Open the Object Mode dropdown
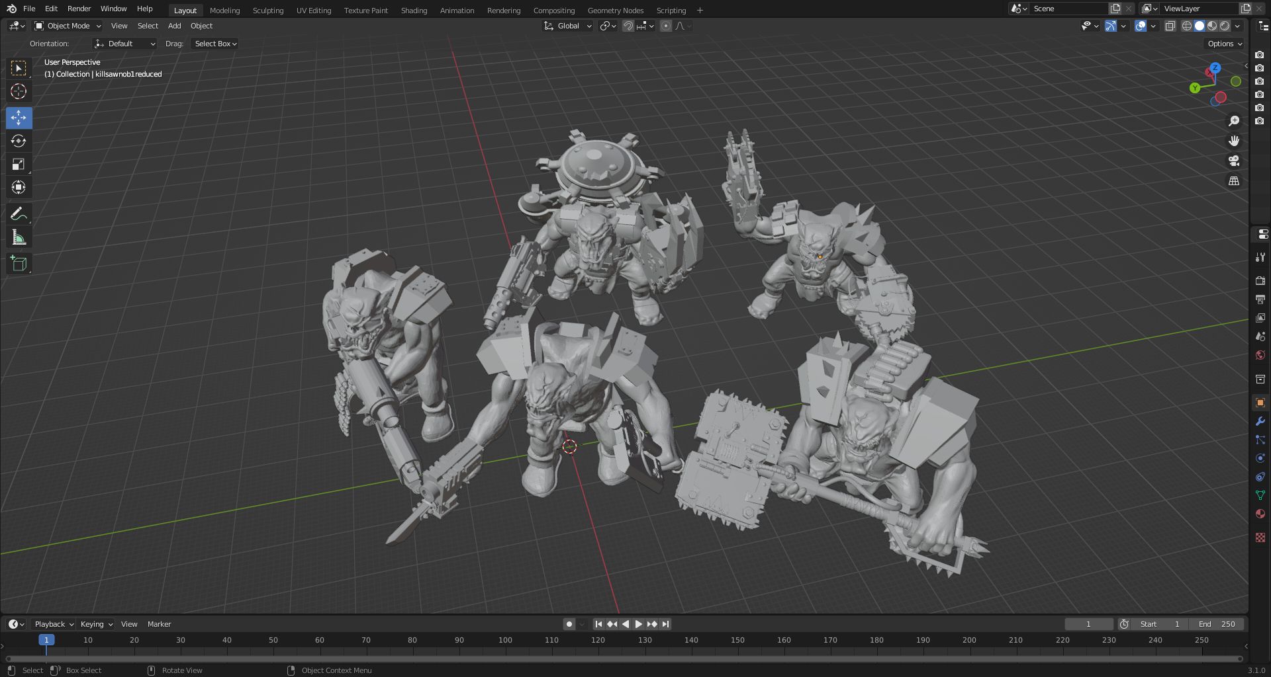 (68, 26)
